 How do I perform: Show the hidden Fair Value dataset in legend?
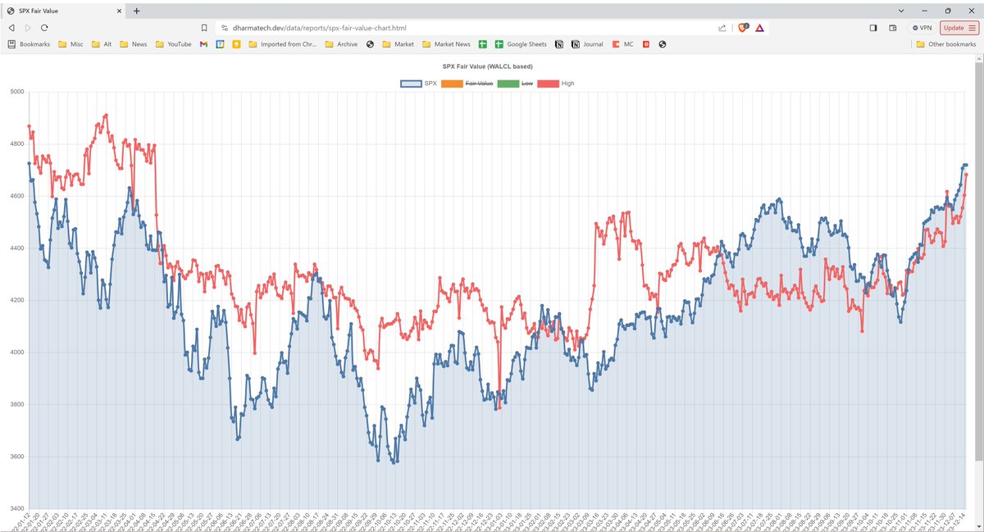(x=467, y=84)
